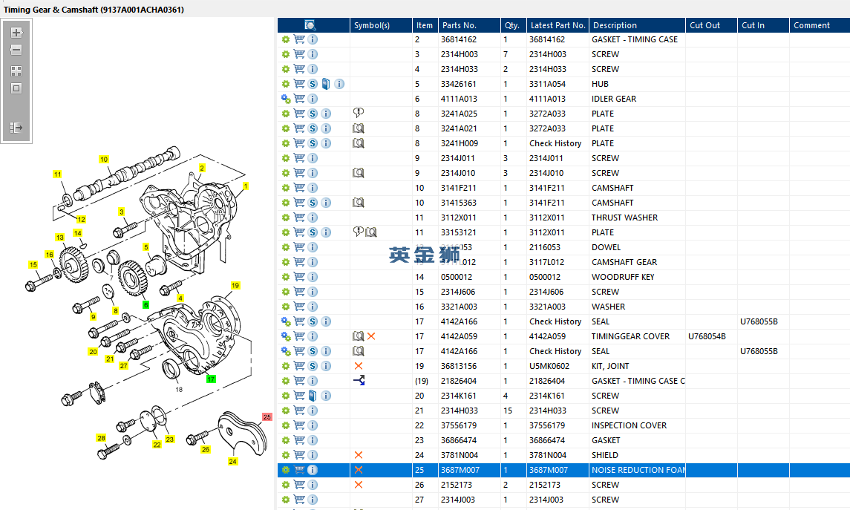850x510 pixels.
Task: Select red callout 25 in the diagram
Action: click(267, 416)
